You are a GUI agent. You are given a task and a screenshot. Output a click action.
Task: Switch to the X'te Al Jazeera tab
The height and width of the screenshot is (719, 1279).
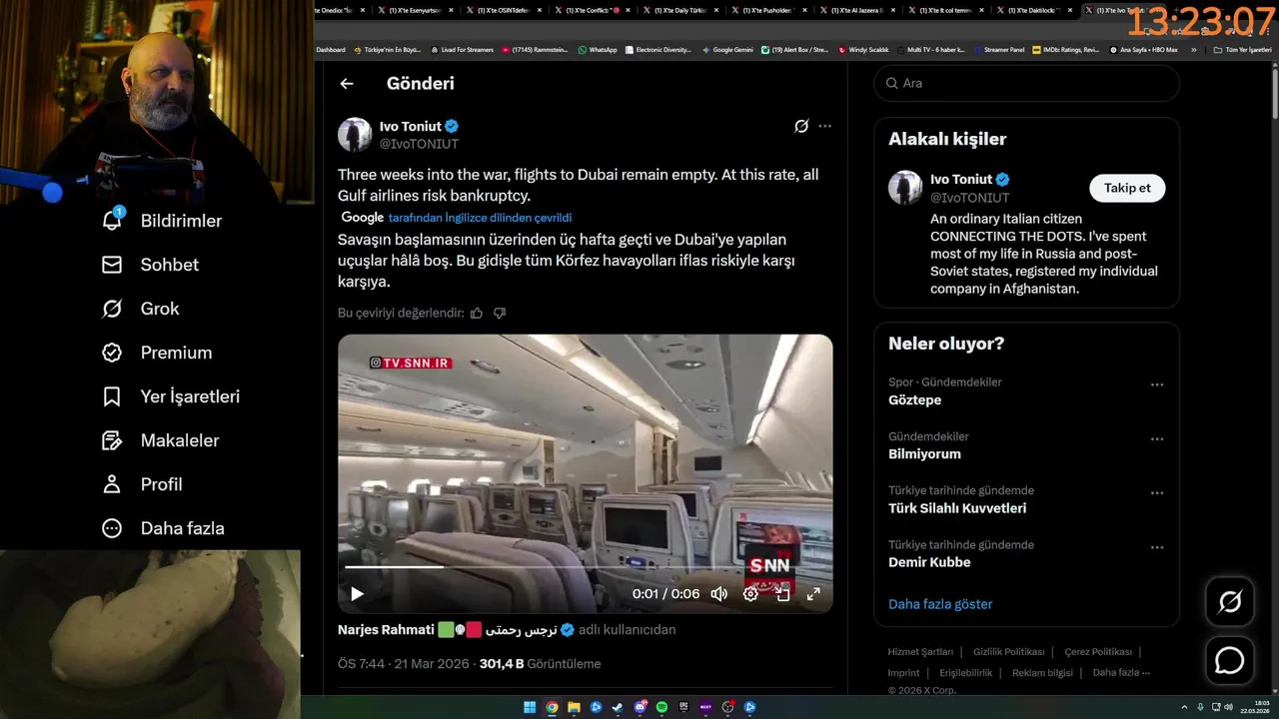856,10
